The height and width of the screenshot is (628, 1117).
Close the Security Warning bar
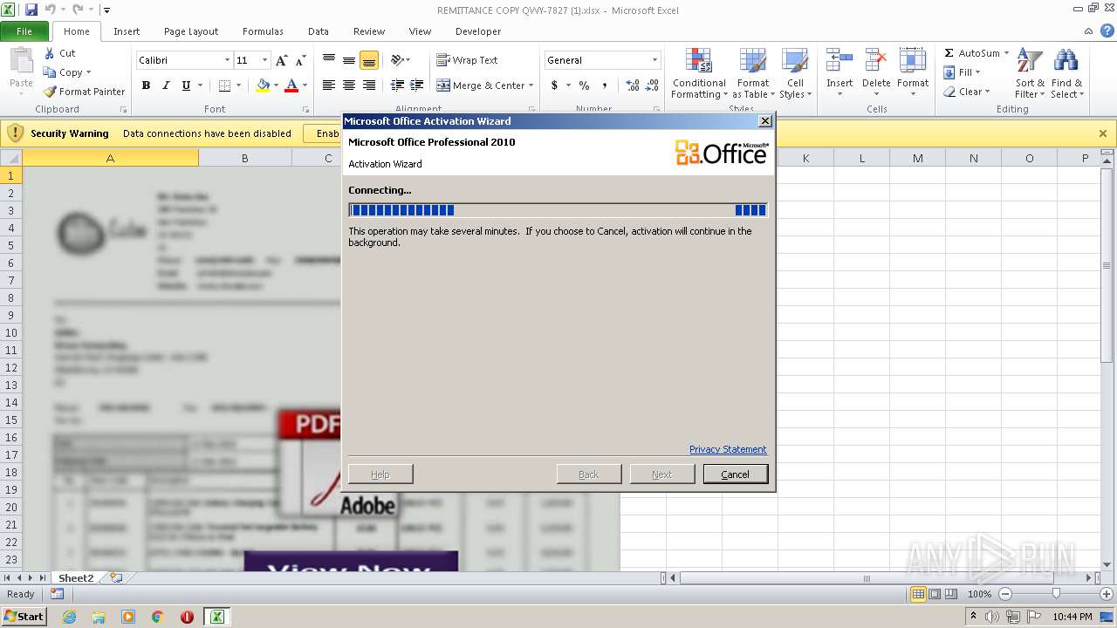(1102, 133)
